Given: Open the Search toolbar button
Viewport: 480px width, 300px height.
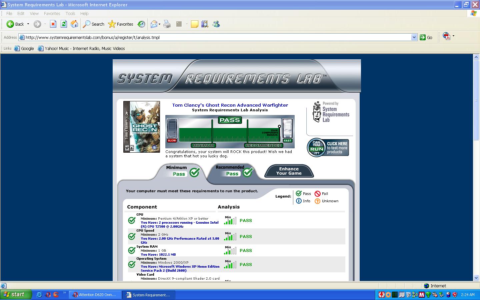Looking at the screenshot, I should [94, 24].
